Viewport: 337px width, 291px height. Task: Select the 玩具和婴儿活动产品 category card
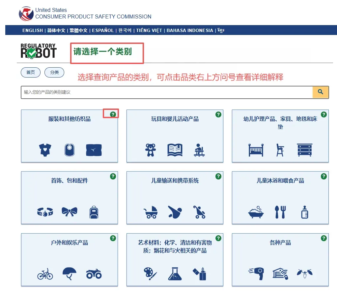(175, 136)
